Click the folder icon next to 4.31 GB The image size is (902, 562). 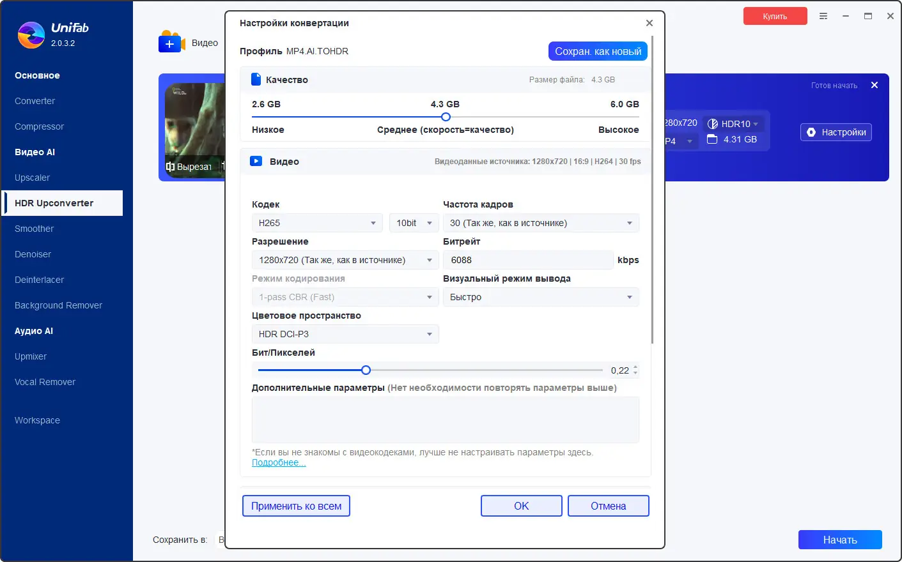(x=713, y=139)
